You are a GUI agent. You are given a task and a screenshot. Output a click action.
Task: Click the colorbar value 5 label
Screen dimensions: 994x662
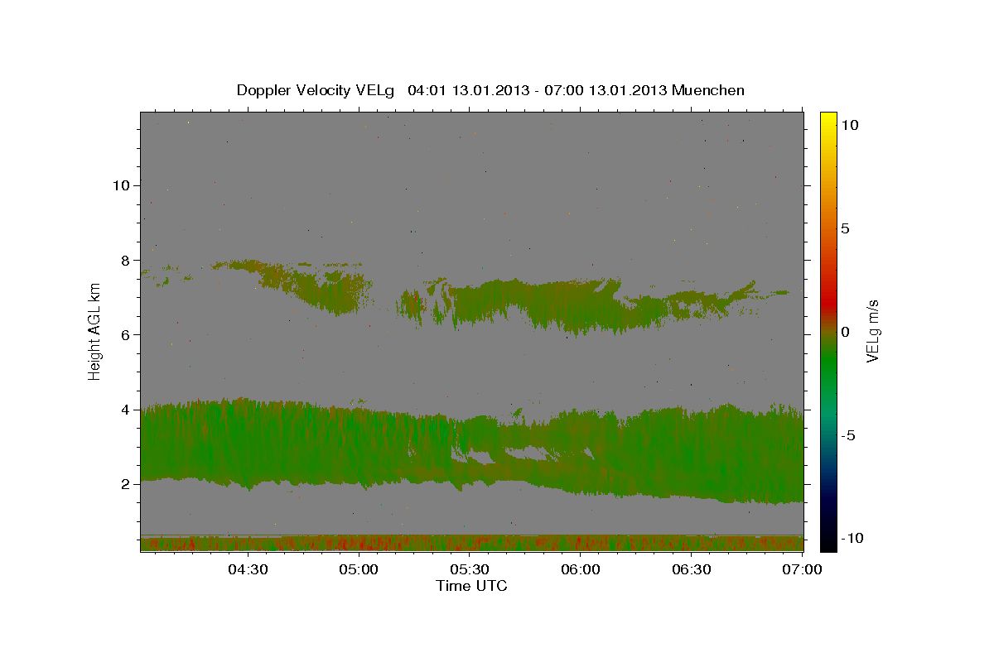coord(845,228)
